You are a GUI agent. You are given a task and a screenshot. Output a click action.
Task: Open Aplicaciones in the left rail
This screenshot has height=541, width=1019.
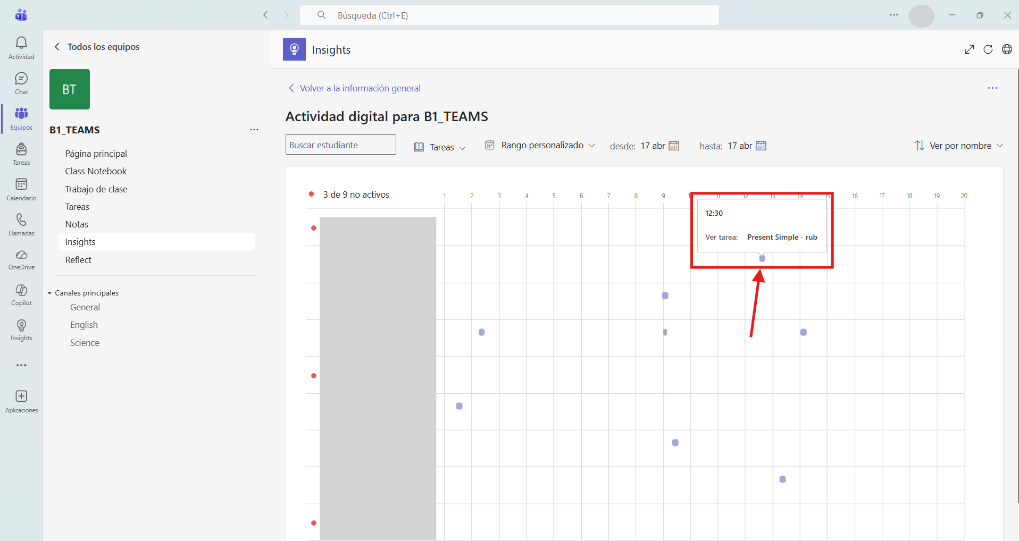point(21,401)
